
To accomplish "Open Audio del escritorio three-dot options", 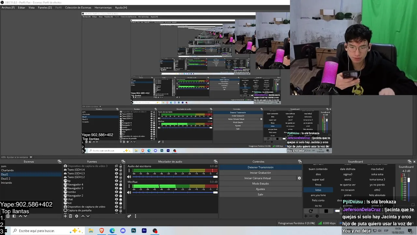I will point(129,171).
